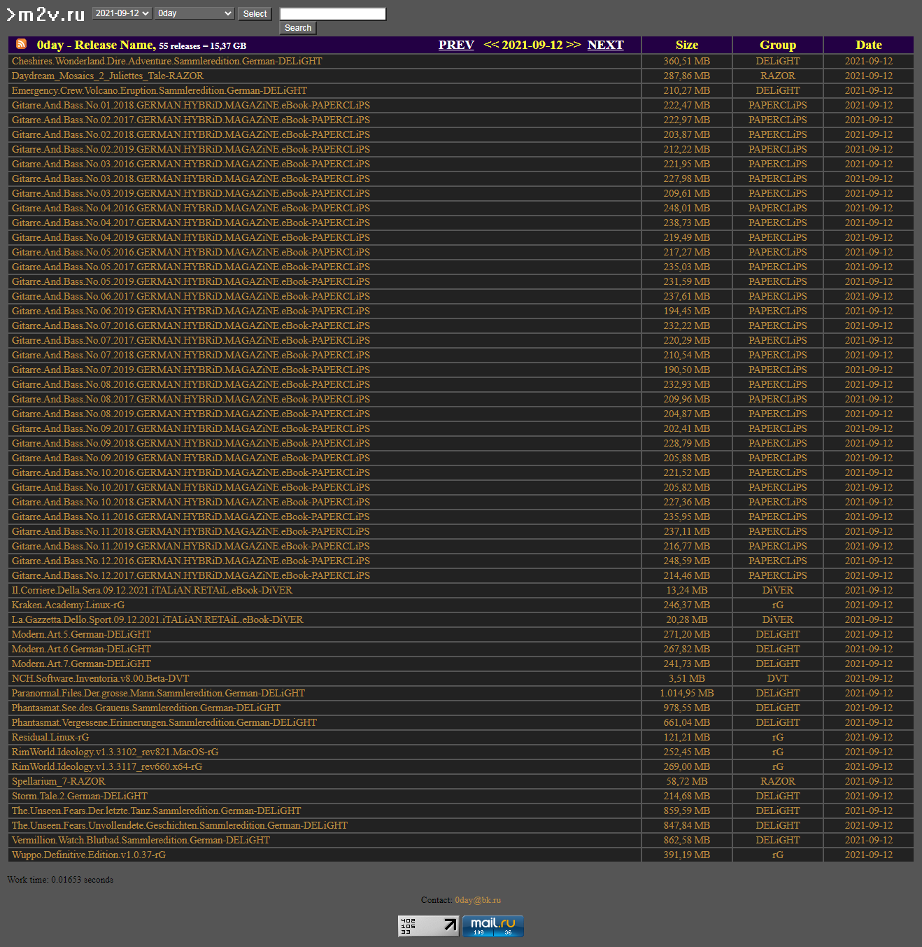Open Cheshires.Wonderland.Dire.Adventure release
Screen dimensions: 922x947
point(166,61)
